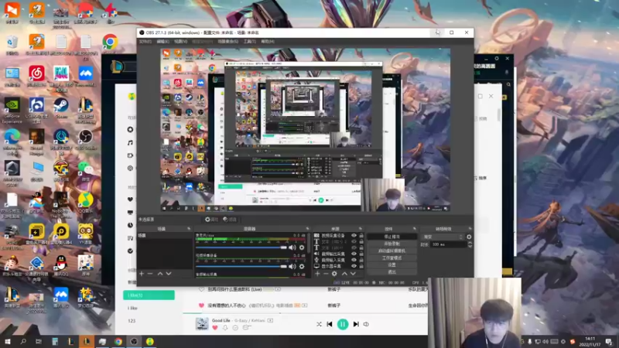Toggle visibility of audio output capture source

tap(354, 254)
